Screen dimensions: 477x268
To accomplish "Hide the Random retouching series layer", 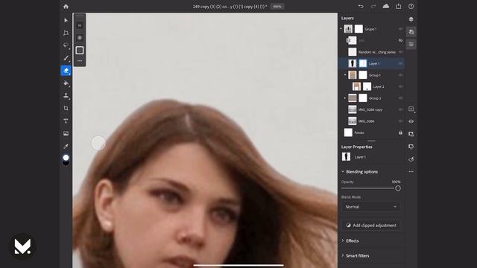I will tap(400, 52).
